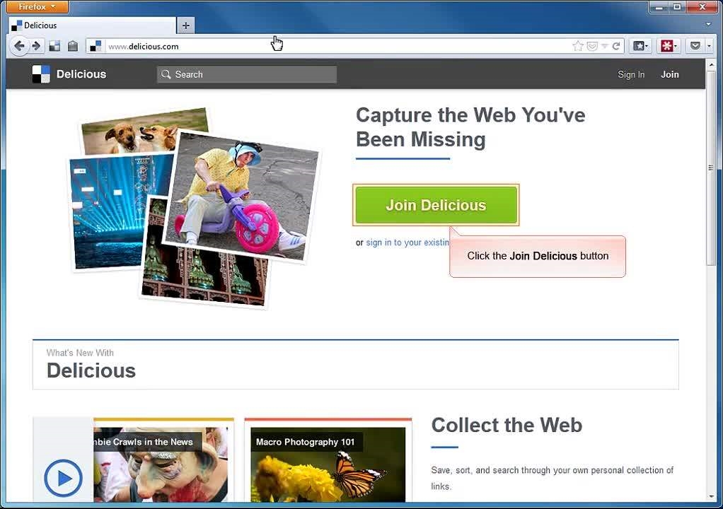Open the Macro Photography 101 card
The width and height of the screenshot is (723, 509).
tap(328, 461)
